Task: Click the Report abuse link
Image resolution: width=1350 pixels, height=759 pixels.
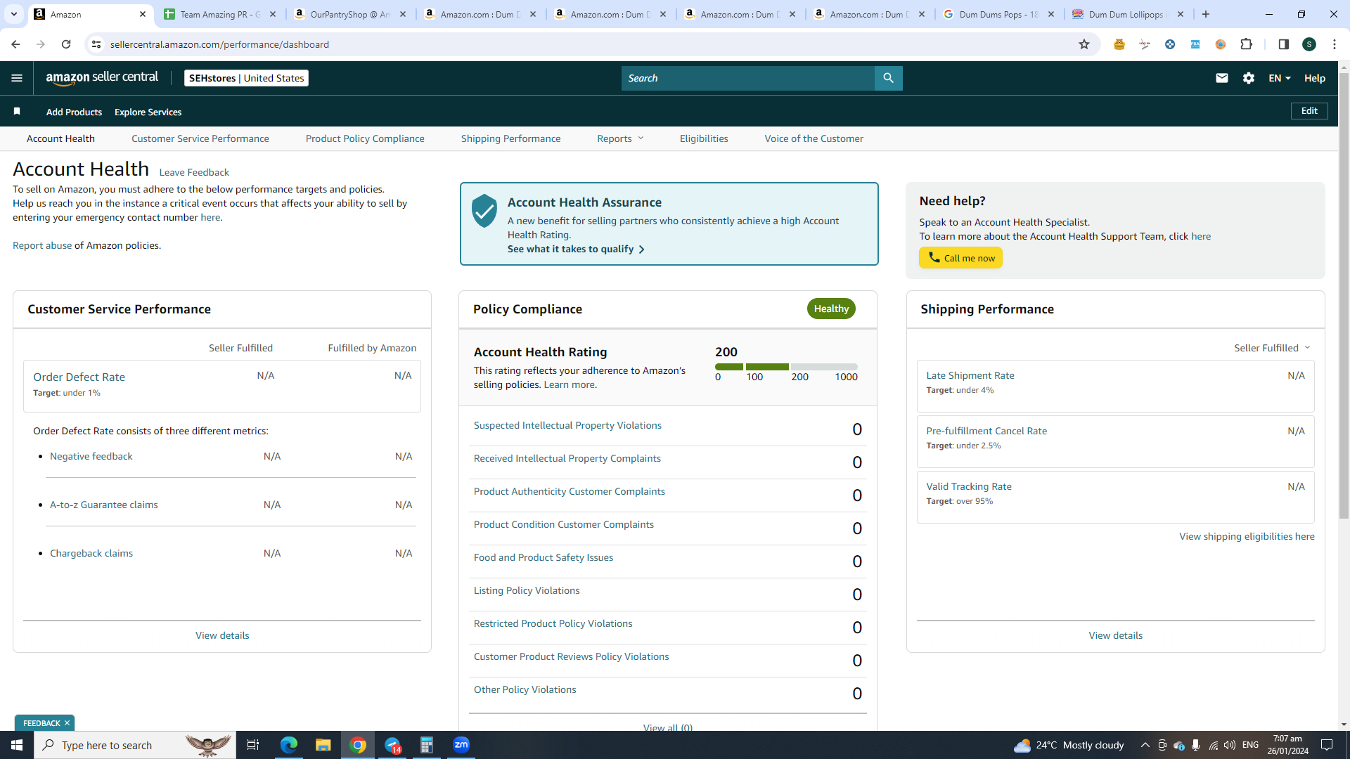Action: pyautogui.click(x=42, y=245)
